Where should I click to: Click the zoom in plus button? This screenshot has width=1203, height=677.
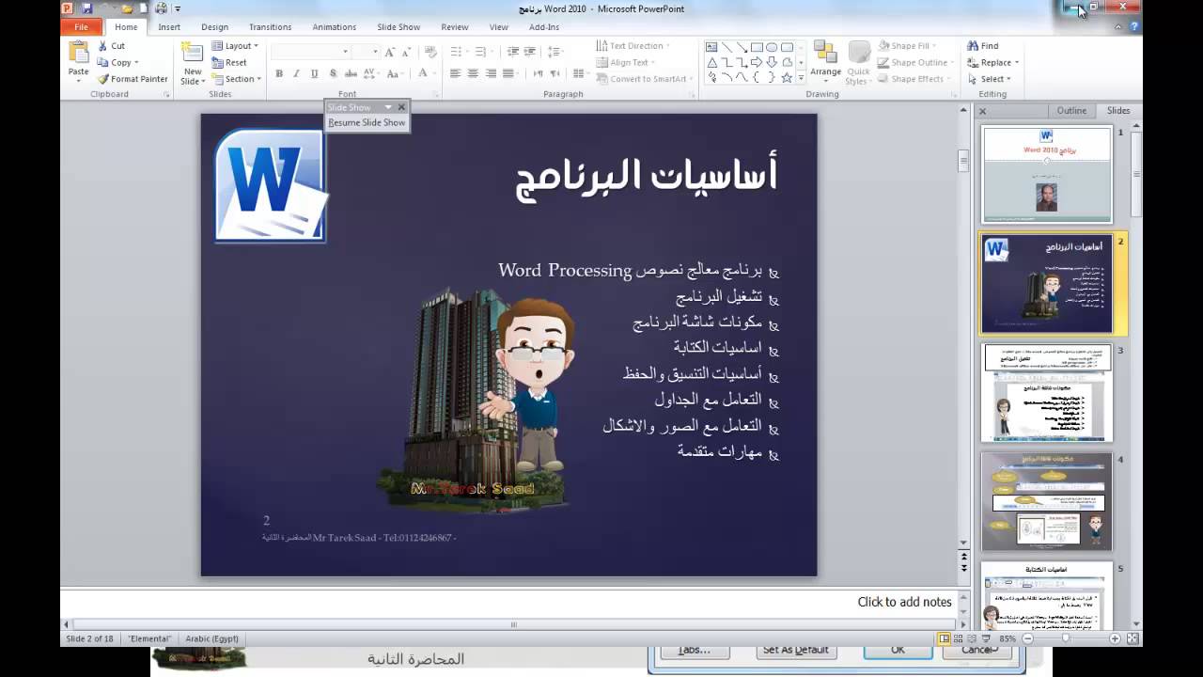coord(1115,638)
